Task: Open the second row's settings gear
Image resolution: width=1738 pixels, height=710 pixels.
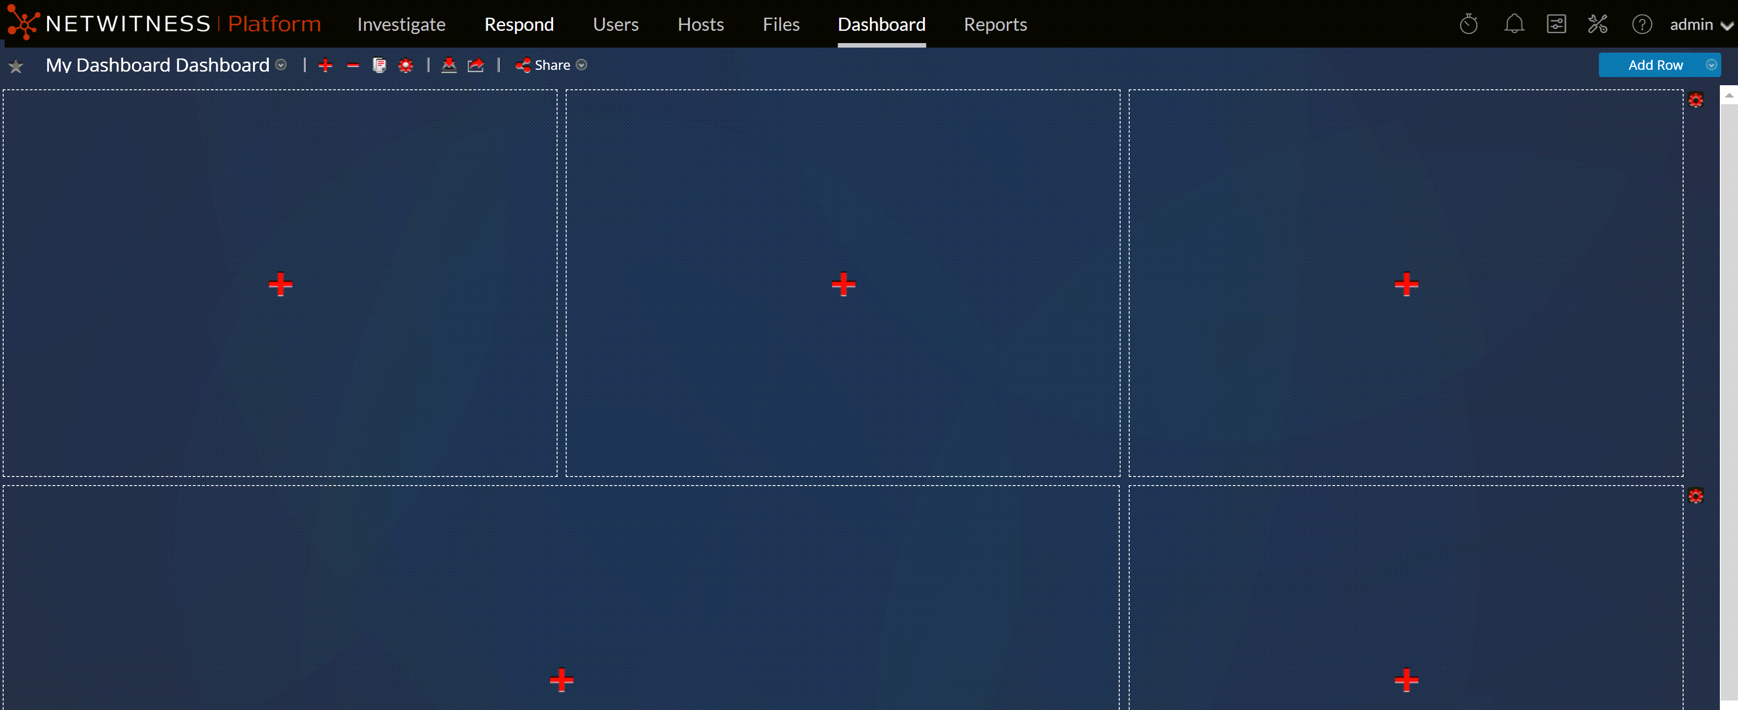Action: pos(1697,496)
